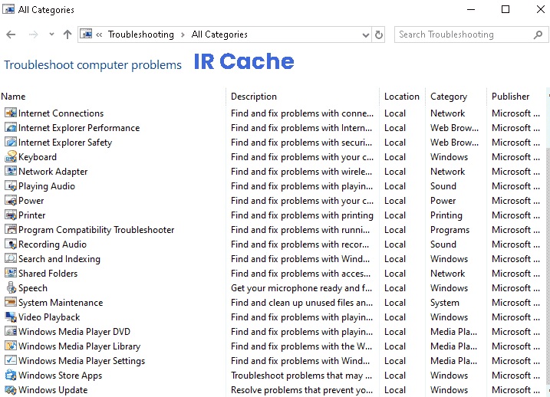Click "Find and clean up unused files an..."
Image resolution: width=550 pixels, height=397 pixels.
(301, 303)
